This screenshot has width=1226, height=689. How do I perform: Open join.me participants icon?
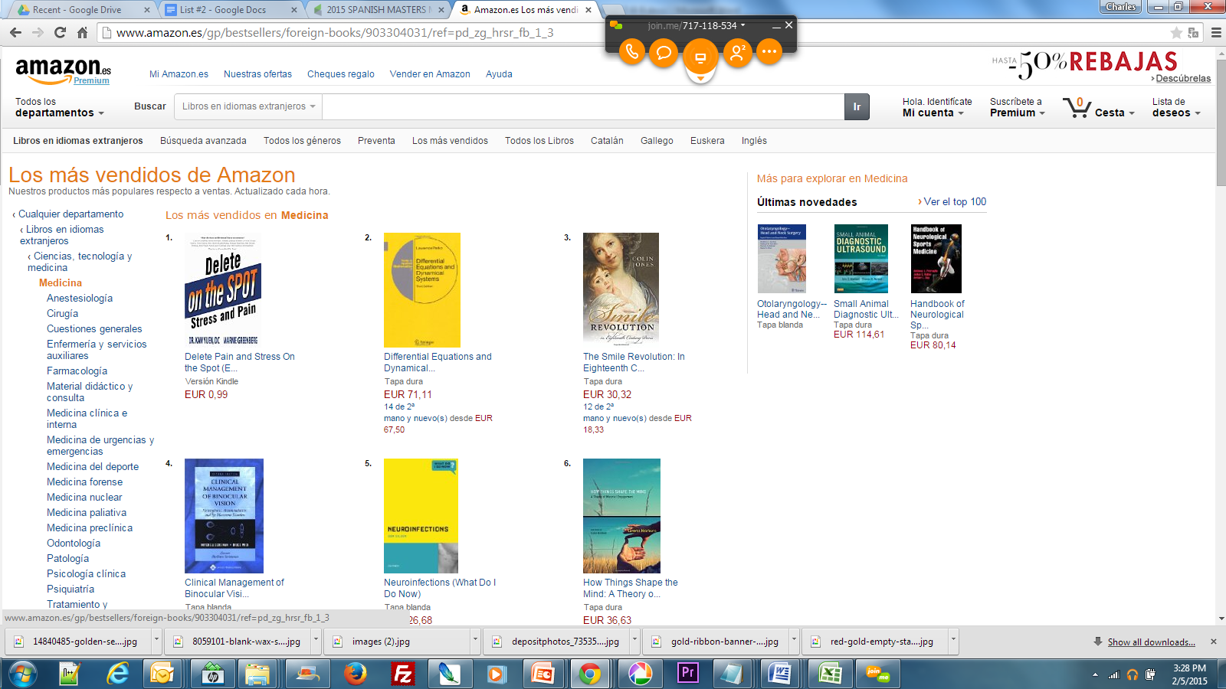click(737, 52)
